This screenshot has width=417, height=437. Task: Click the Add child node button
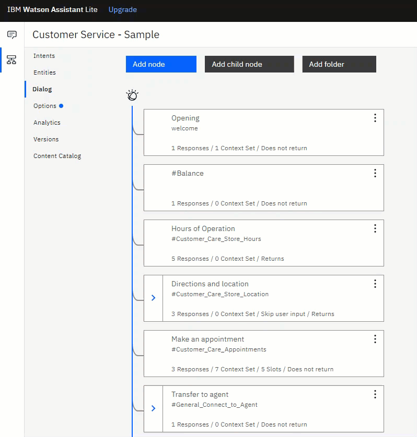coord(249,64)
